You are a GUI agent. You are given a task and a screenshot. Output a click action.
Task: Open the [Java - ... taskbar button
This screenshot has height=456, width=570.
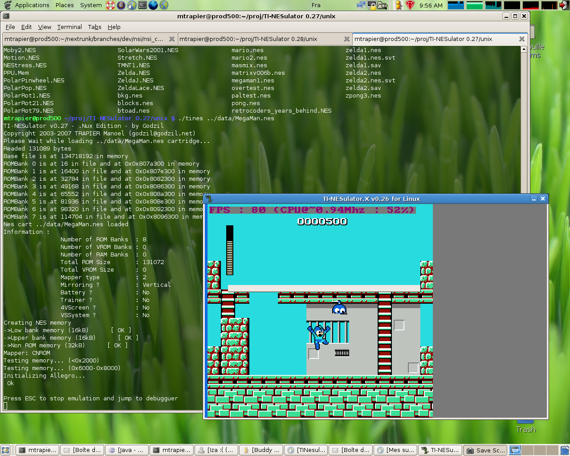(127, 450)
